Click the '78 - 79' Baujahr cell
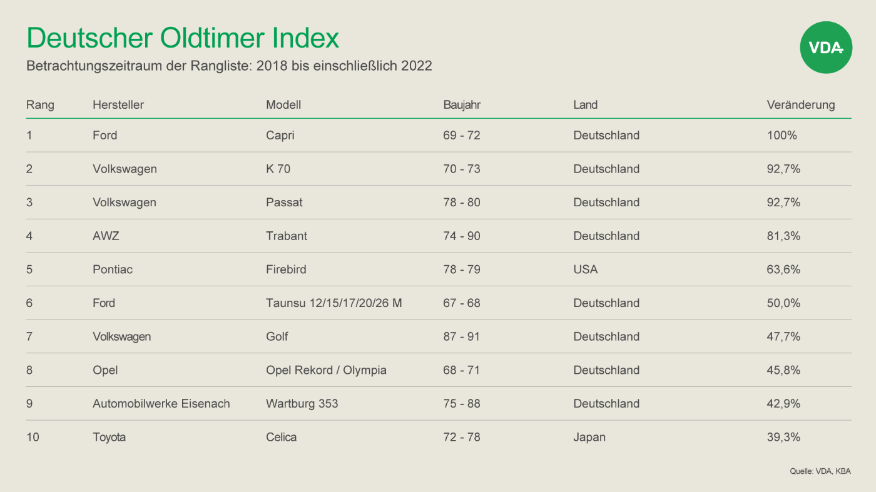876x492 pixels. [462, 269]
